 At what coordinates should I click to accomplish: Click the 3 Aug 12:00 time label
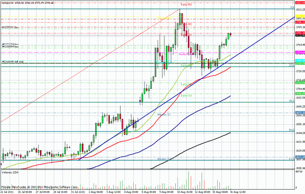(114, 192)
